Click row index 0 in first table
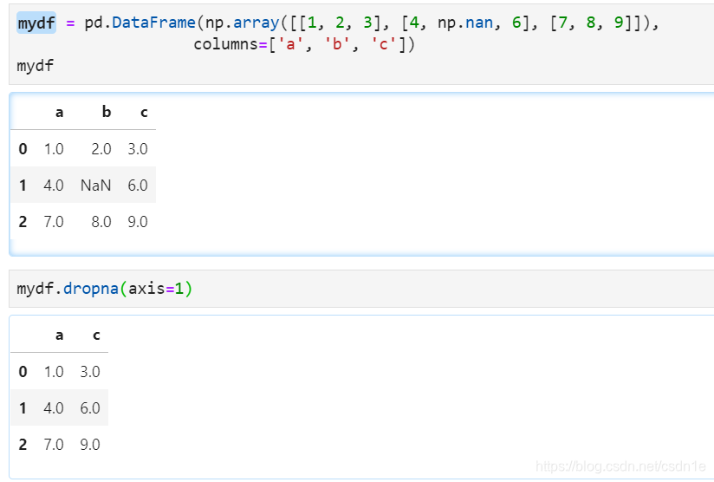The width and height of the screenshot is (714, 482). pyautogui.click(x=23, y=149)
